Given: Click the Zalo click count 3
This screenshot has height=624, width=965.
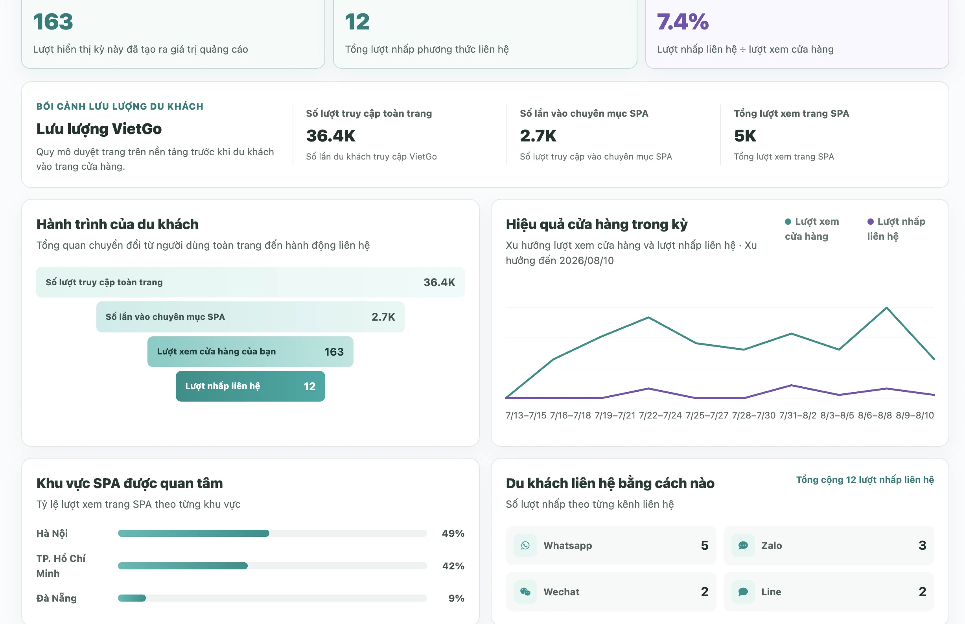Looking at the screenshot, I should coord(923,545).
